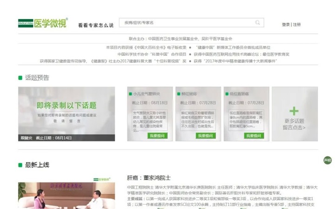Click the 医学微視 site logo
This screenshot has width=335, height=209.
(42, 23)
